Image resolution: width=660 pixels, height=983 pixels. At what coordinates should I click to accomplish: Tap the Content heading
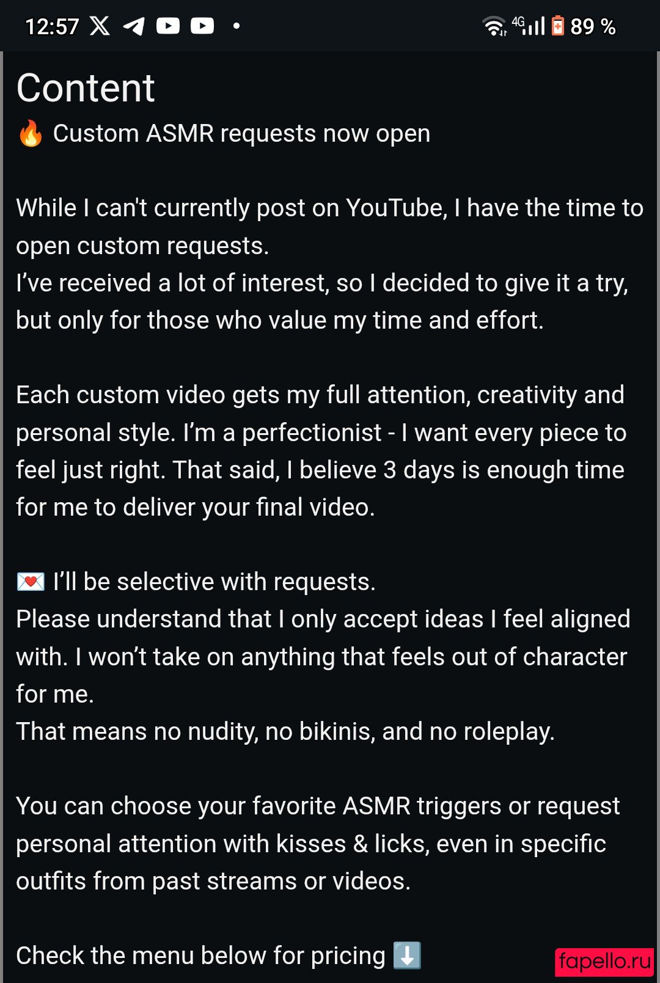coord(86,87)
